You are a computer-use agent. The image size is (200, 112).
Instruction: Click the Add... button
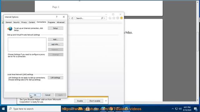point(56,40)
